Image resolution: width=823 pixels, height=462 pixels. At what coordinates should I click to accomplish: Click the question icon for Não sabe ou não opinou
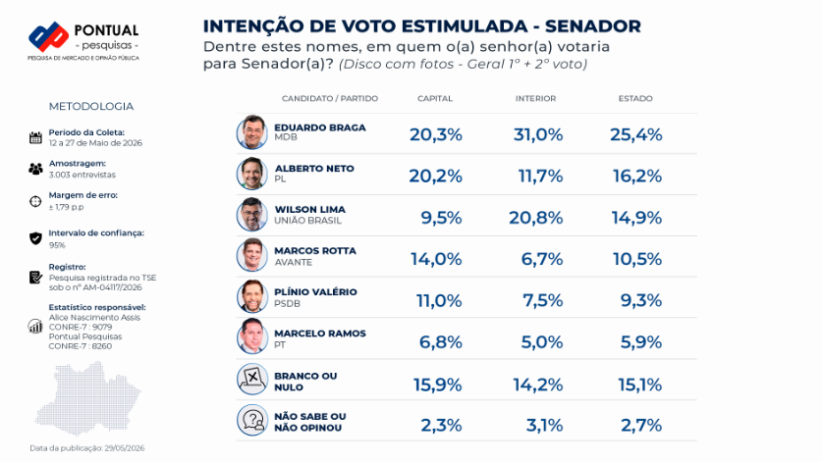click(x=252, y=420)
